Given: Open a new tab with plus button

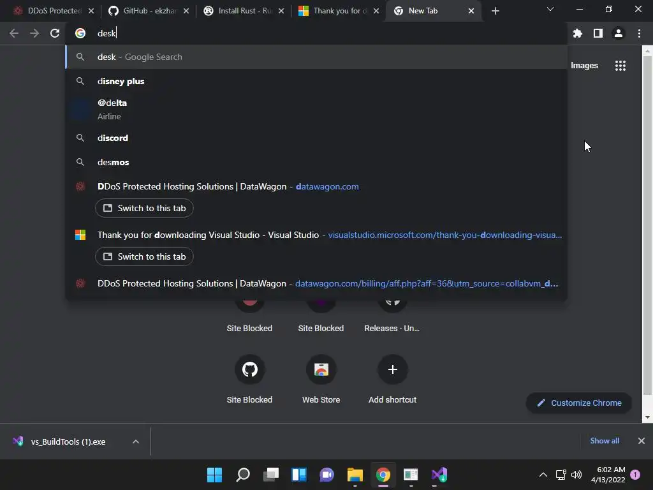Looking at the screenshot, I should pyautogui.click(x=495, y=11).
